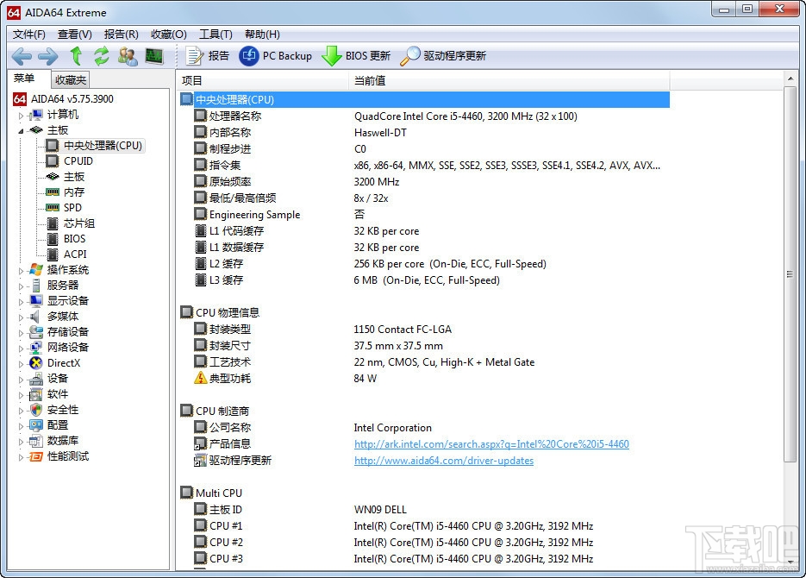Image resolution: width=806 pixels, height=578 pixels.
Task: Select SPD icon in tree
Action: tap(53, 207)
